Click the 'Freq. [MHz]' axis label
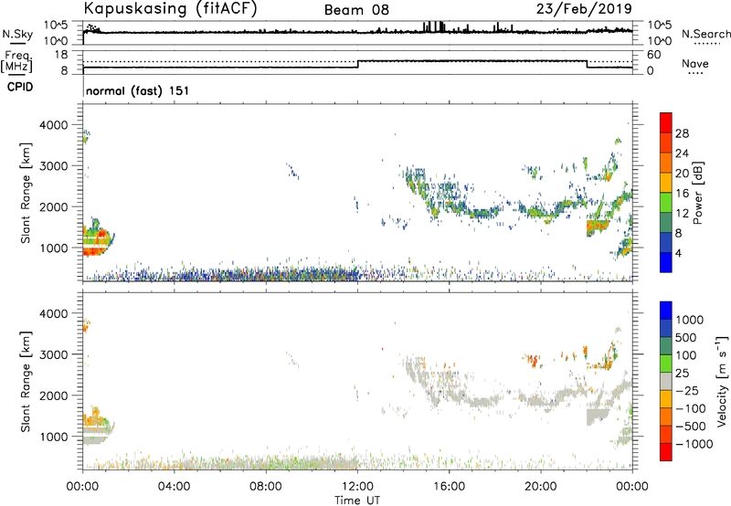Screen dimensions: 731x506 tap(16, 62)
